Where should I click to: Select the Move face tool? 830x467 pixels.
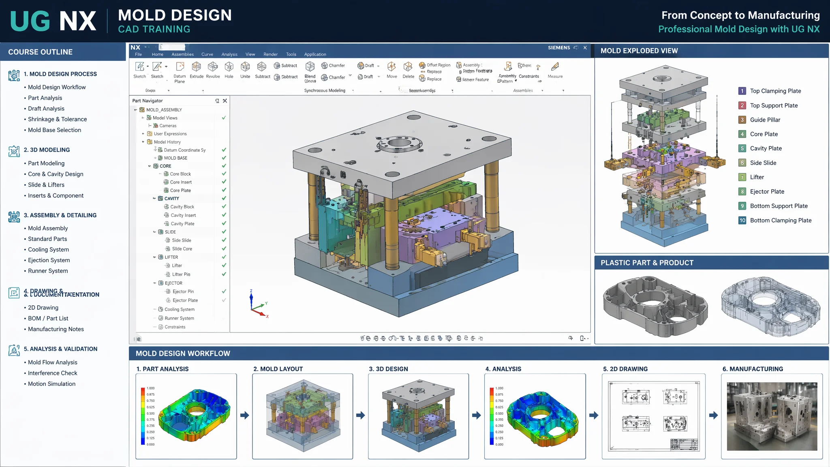tap(392, 70)
